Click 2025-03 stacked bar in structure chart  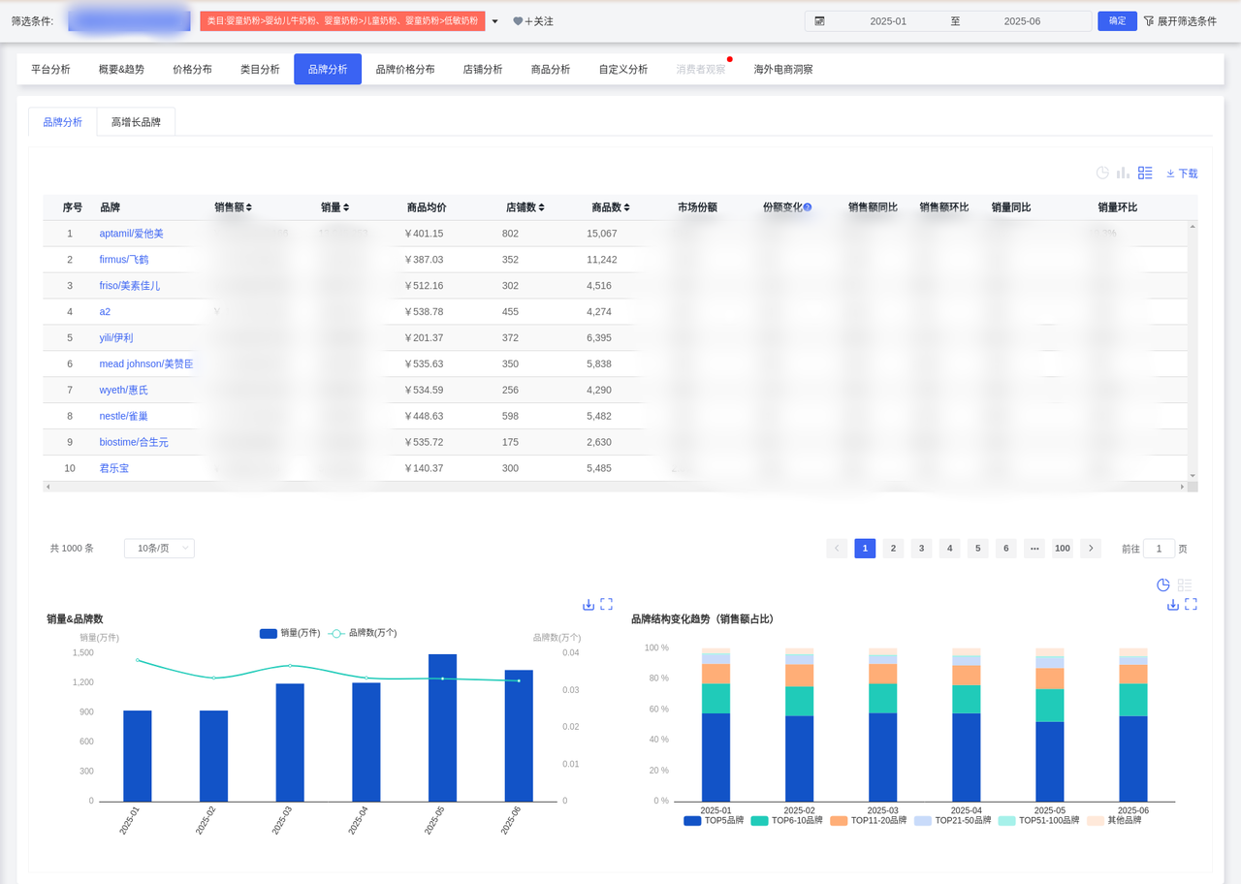coord(882,725)
